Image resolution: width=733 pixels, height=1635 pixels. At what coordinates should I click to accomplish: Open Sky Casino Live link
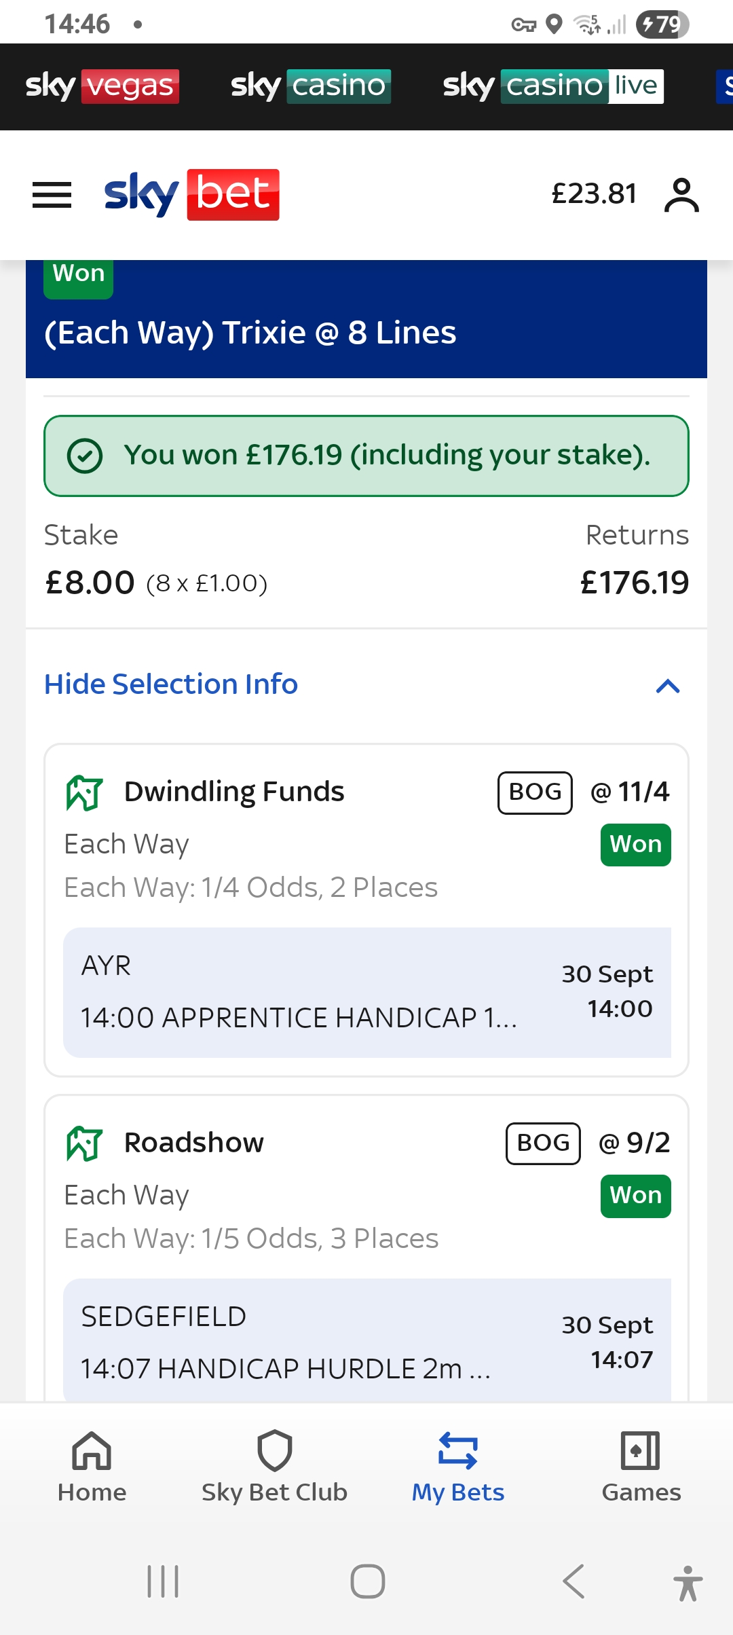553,86
